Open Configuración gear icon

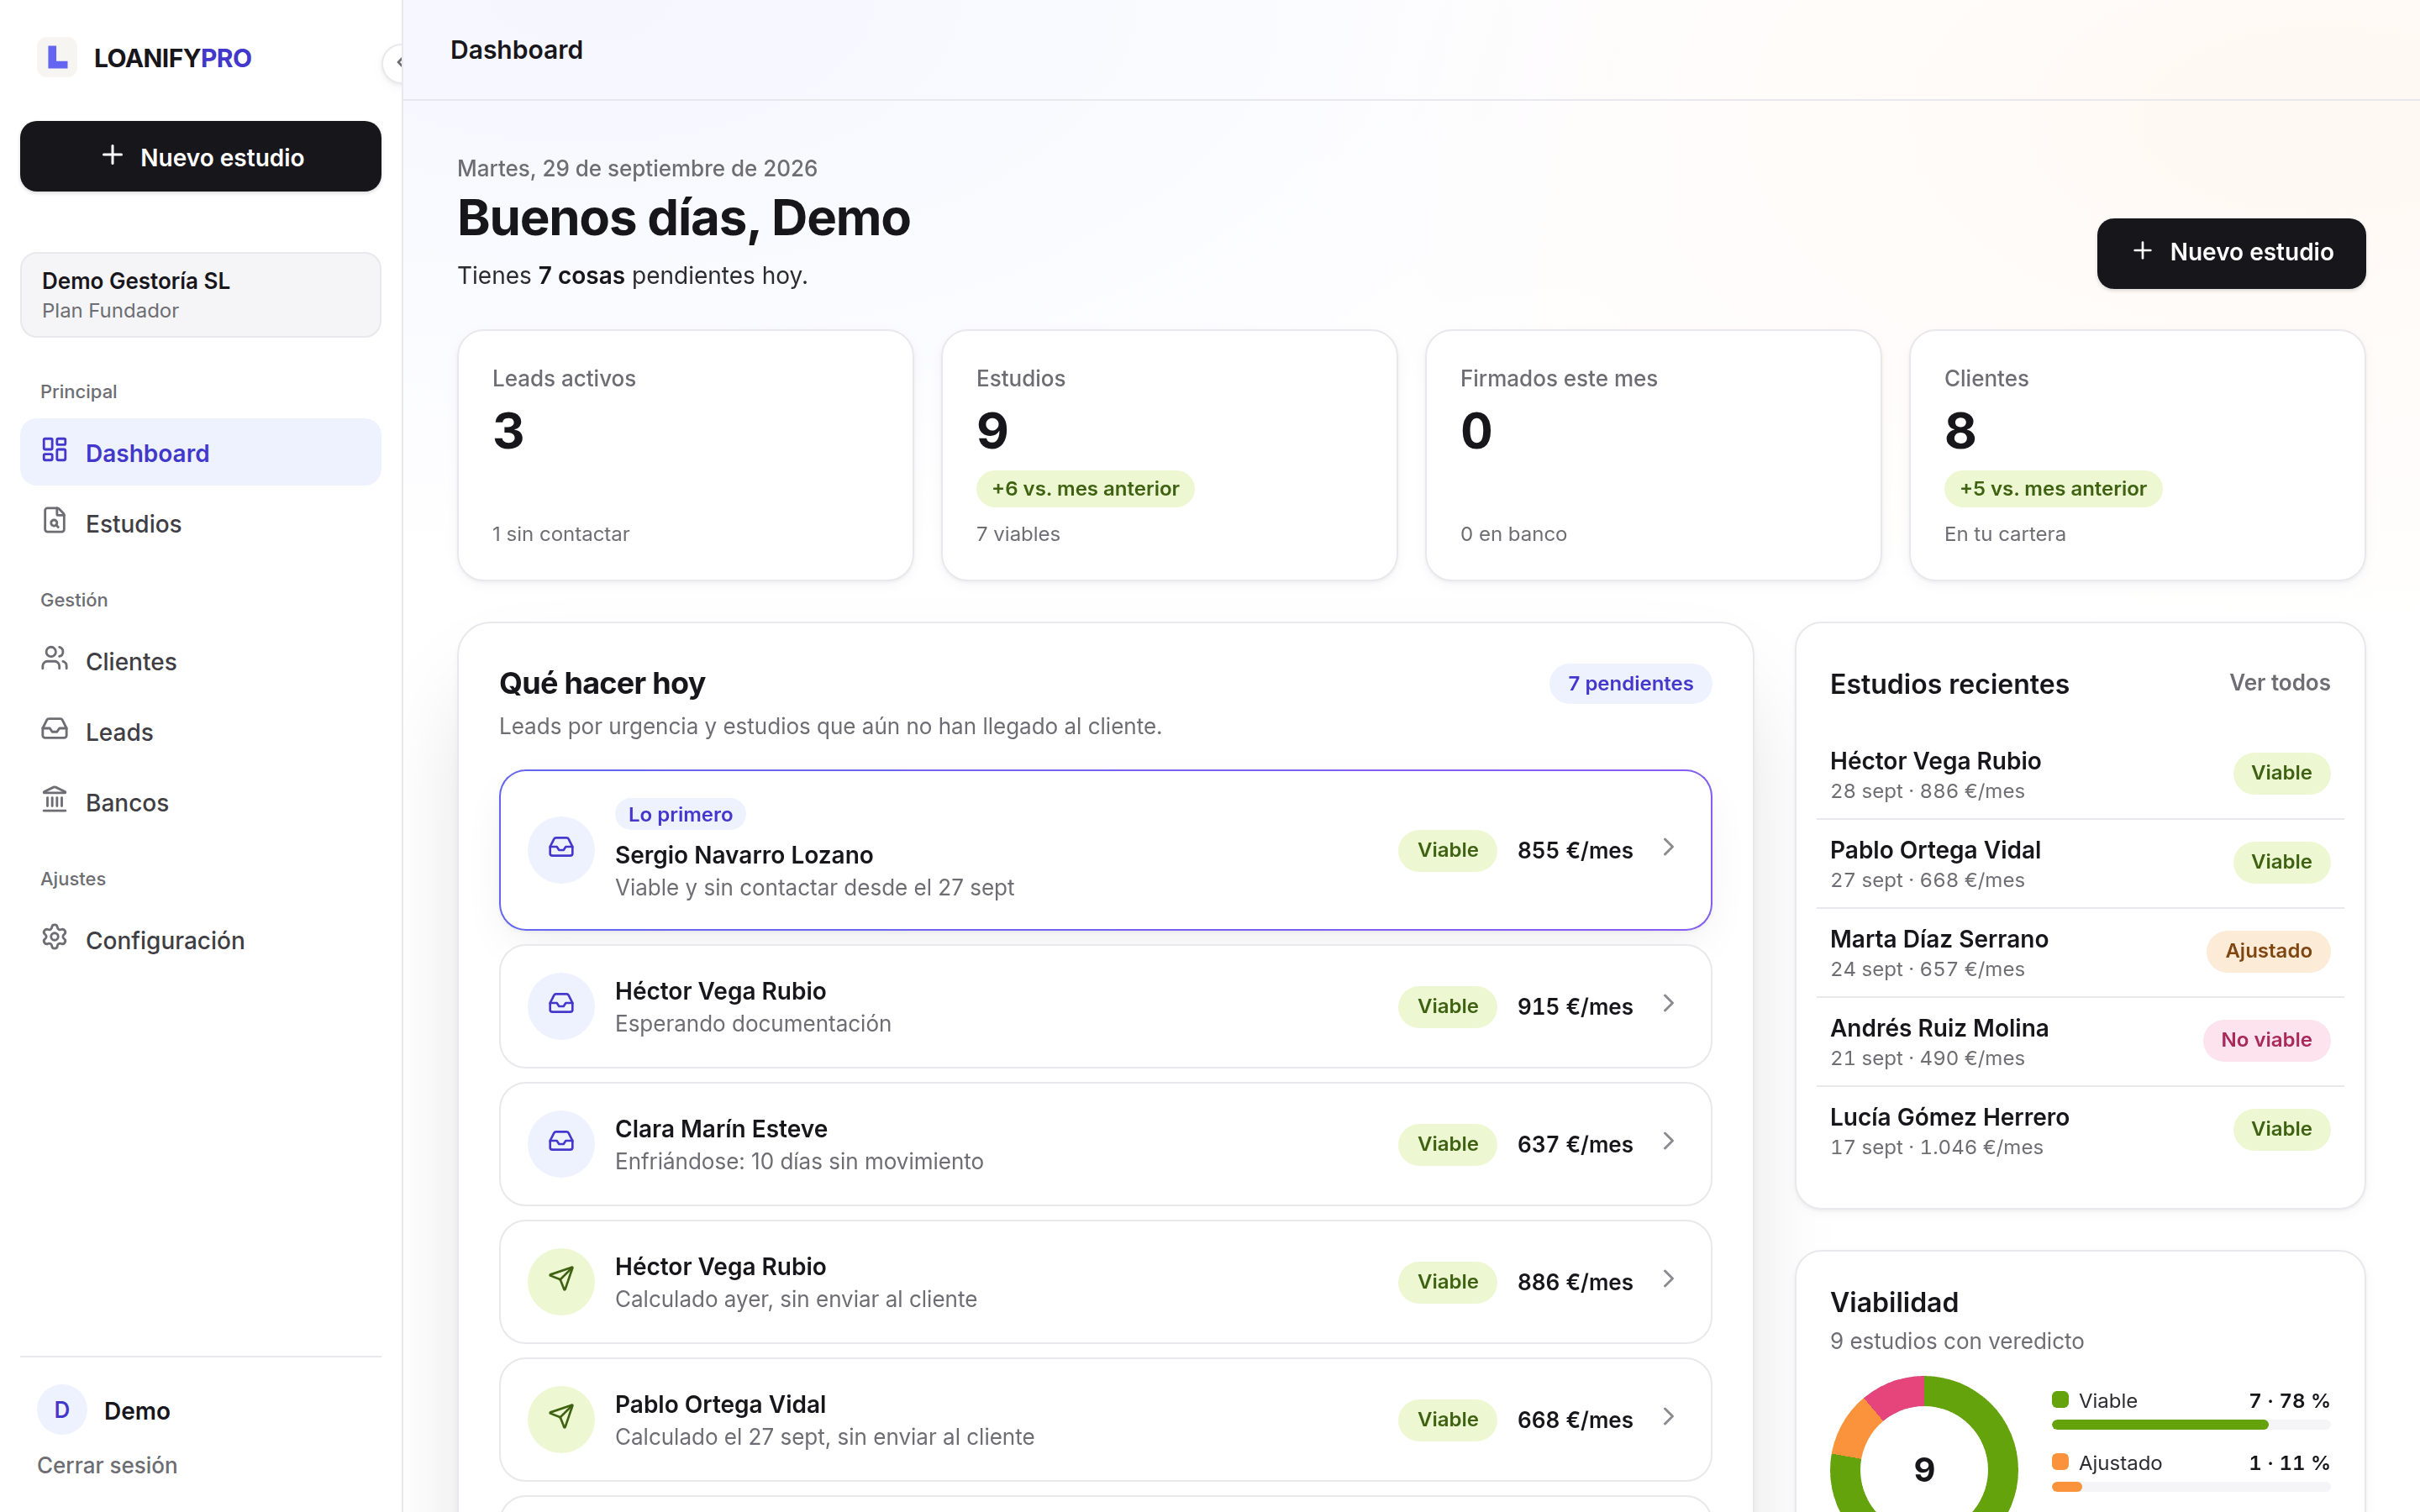pos(55,938)
